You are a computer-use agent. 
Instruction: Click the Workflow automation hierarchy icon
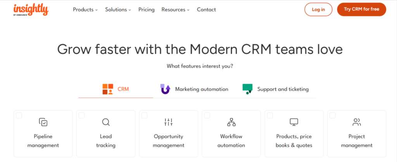coord(231,122)
